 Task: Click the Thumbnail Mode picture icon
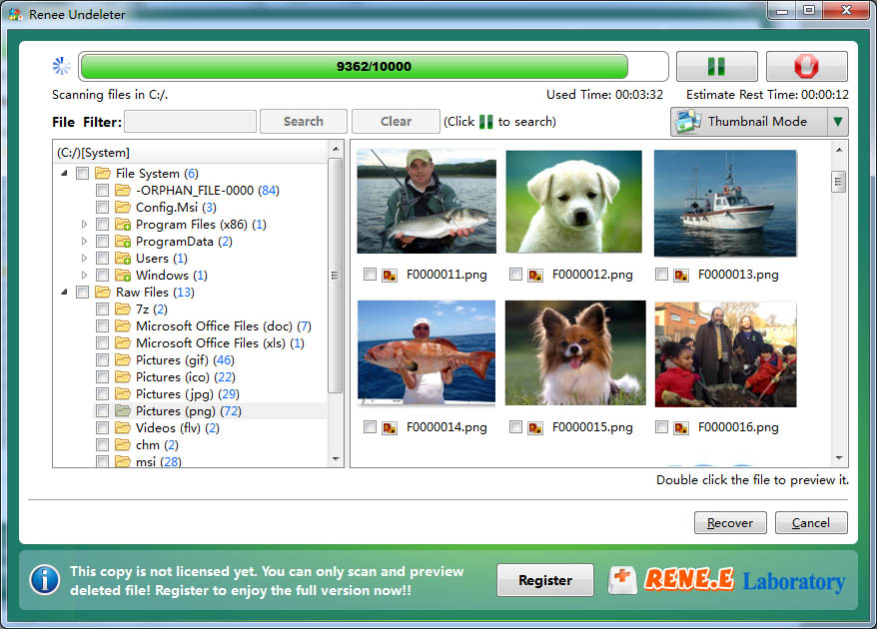[x=688, y=122]
